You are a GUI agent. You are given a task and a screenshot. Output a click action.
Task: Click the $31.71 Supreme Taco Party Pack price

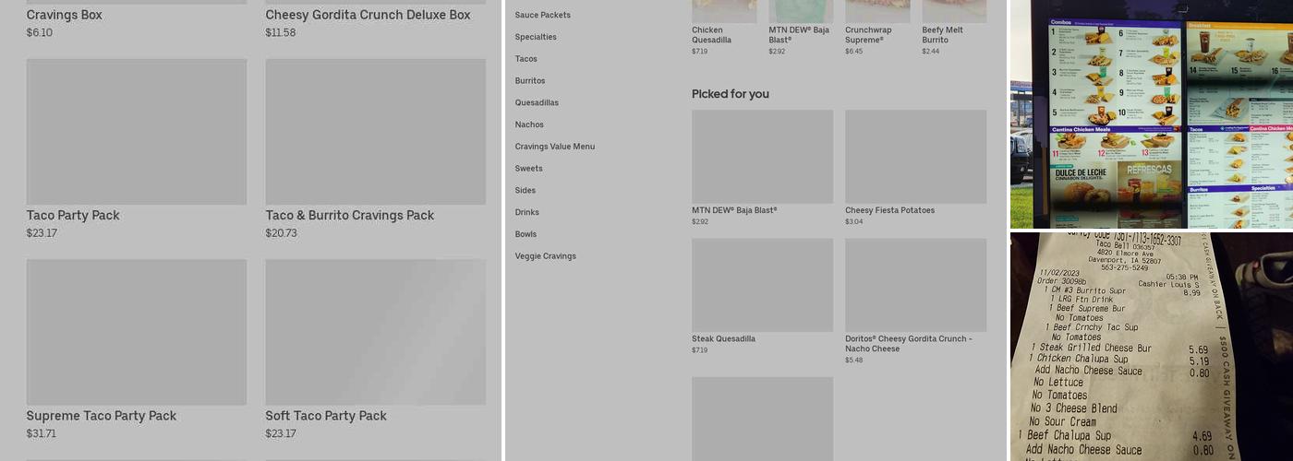coord(42,433)
